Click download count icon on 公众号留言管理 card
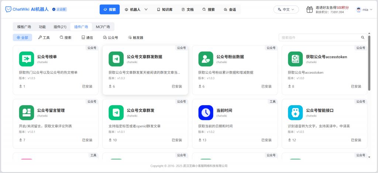The height and width of the screenshot is (173, 378). point(21,140)
